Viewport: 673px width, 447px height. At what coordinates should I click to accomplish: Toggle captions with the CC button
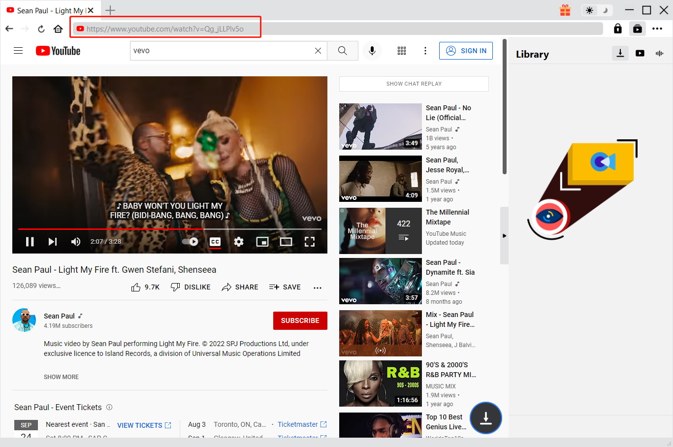coord(215,241)
